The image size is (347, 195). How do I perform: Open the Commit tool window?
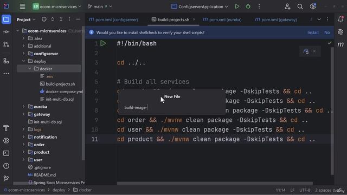[6, 32]
